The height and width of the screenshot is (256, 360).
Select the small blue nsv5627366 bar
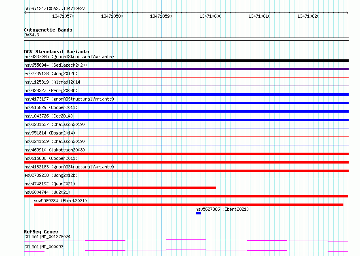click(198, 213)
